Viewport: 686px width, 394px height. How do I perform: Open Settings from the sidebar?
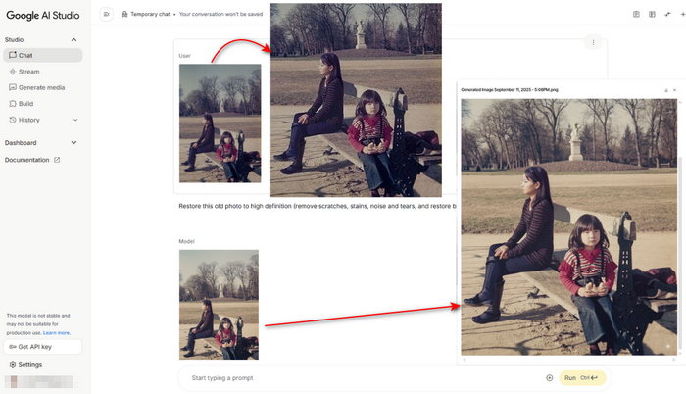click(x=29, y=364)
